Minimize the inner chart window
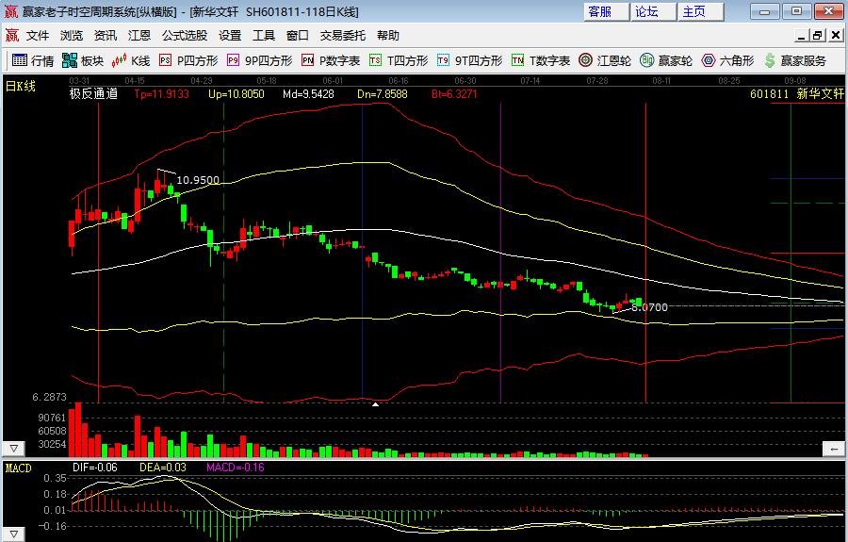Image resolution: width=848 pixels, height=542 pixels. click(802, 36)
